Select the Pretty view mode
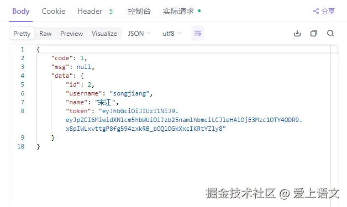Image resolution: width=347 pixels, height=207 pixels. (22, 33)
